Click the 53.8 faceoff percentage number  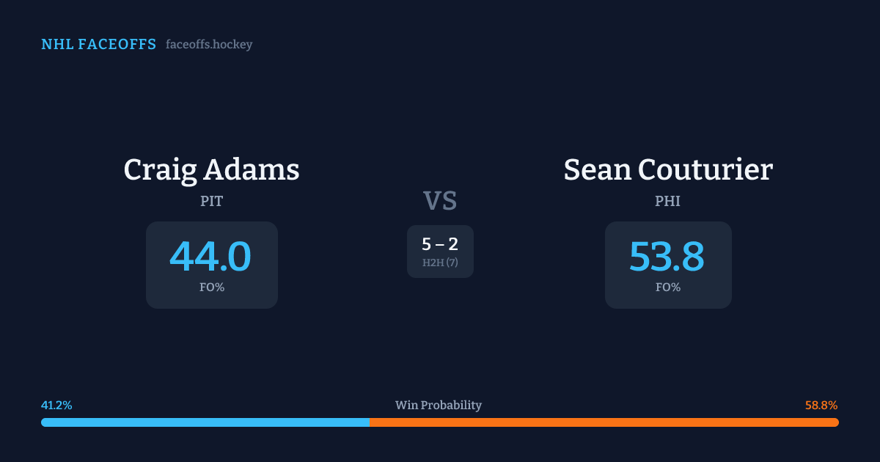(x=667, y=257)
